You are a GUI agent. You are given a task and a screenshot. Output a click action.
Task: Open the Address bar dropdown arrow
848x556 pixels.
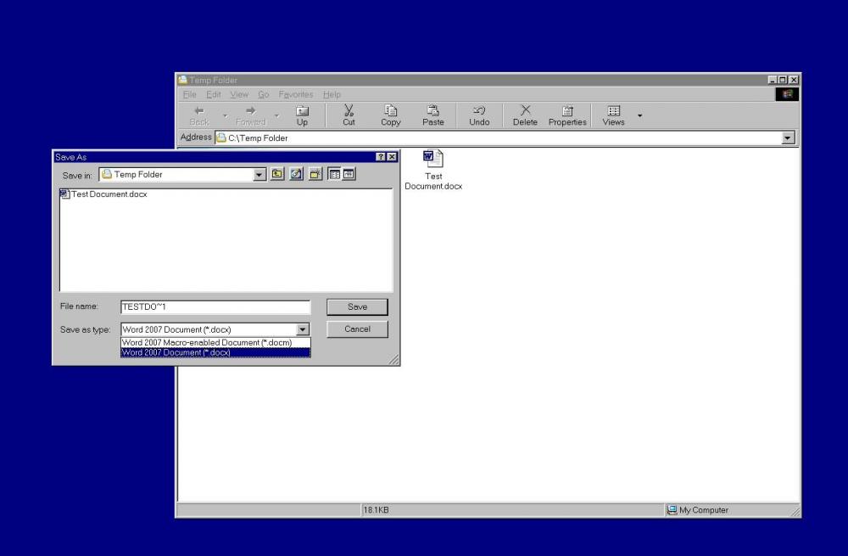click(788, 138)
